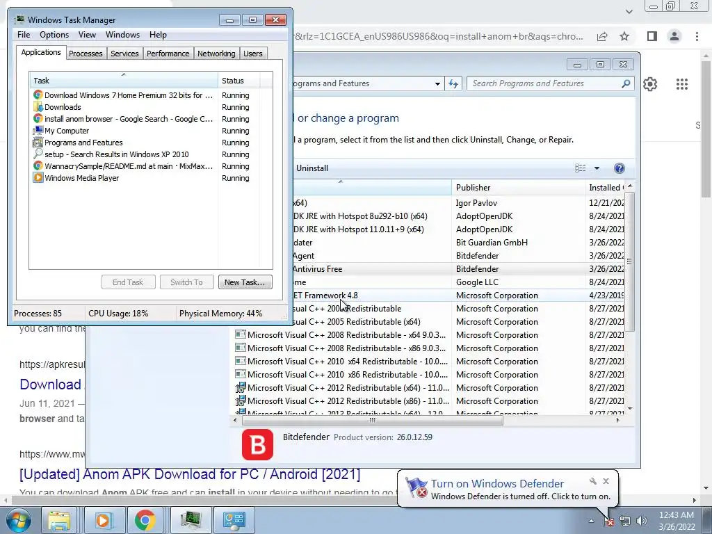Toggle Chrome side panel icon
This screenshot has height=534, width=712.
(x=652, y=36)
